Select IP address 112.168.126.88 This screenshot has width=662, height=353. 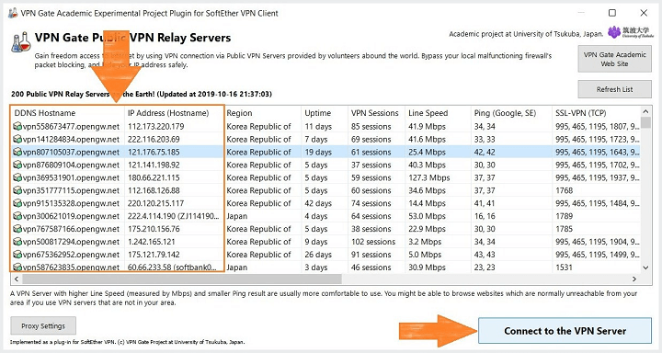(x=154, y=190)
